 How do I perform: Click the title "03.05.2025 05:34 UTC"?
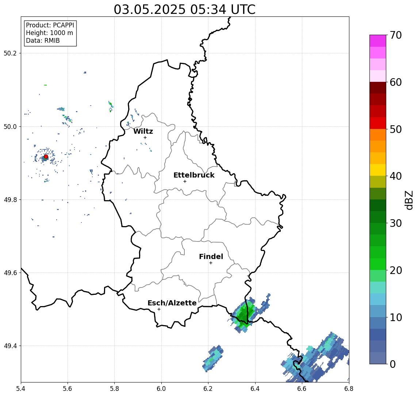(x=184, y=9)
